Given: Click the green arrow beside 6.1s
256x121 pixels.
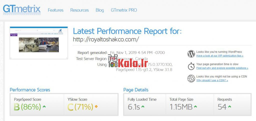Looking at the screenshot, I should (x=143, y=107).
